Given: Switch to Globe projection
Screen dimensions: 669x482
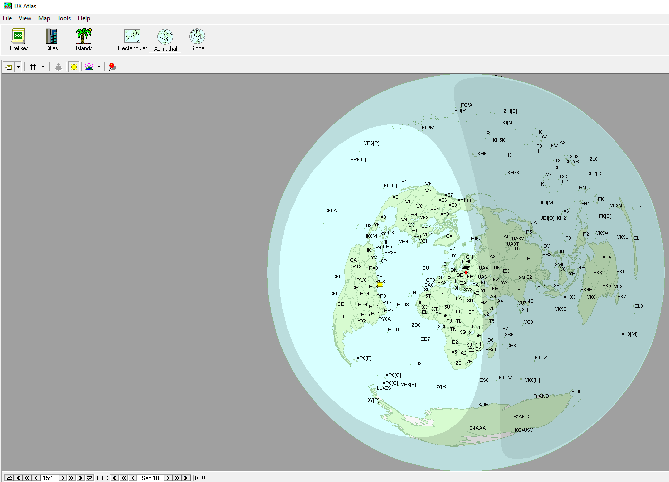Looking at the screenshot, I should click(x=197, y=40).
